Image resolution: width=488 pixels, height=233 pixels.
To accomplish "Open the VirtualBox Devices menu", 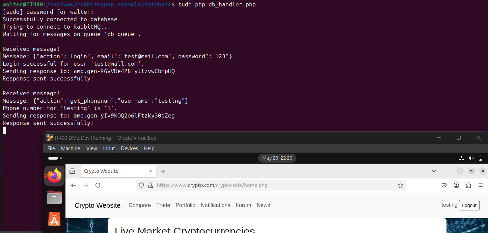I will click(x=129, y=148).
